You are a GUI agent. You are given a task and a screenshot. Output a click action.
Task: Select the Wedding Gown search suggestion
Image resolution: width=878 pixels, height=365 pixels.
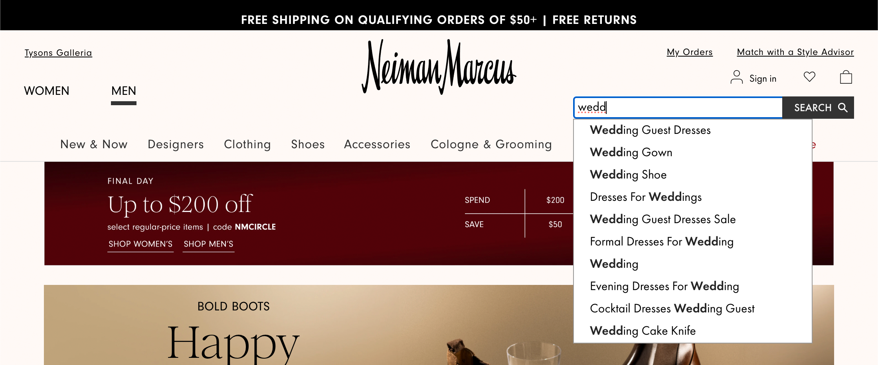[631, 152]
